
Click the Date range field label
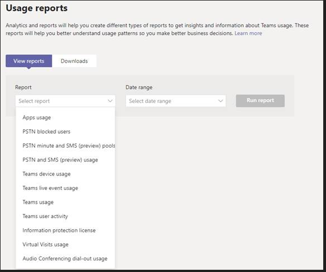tap(139, 87)
